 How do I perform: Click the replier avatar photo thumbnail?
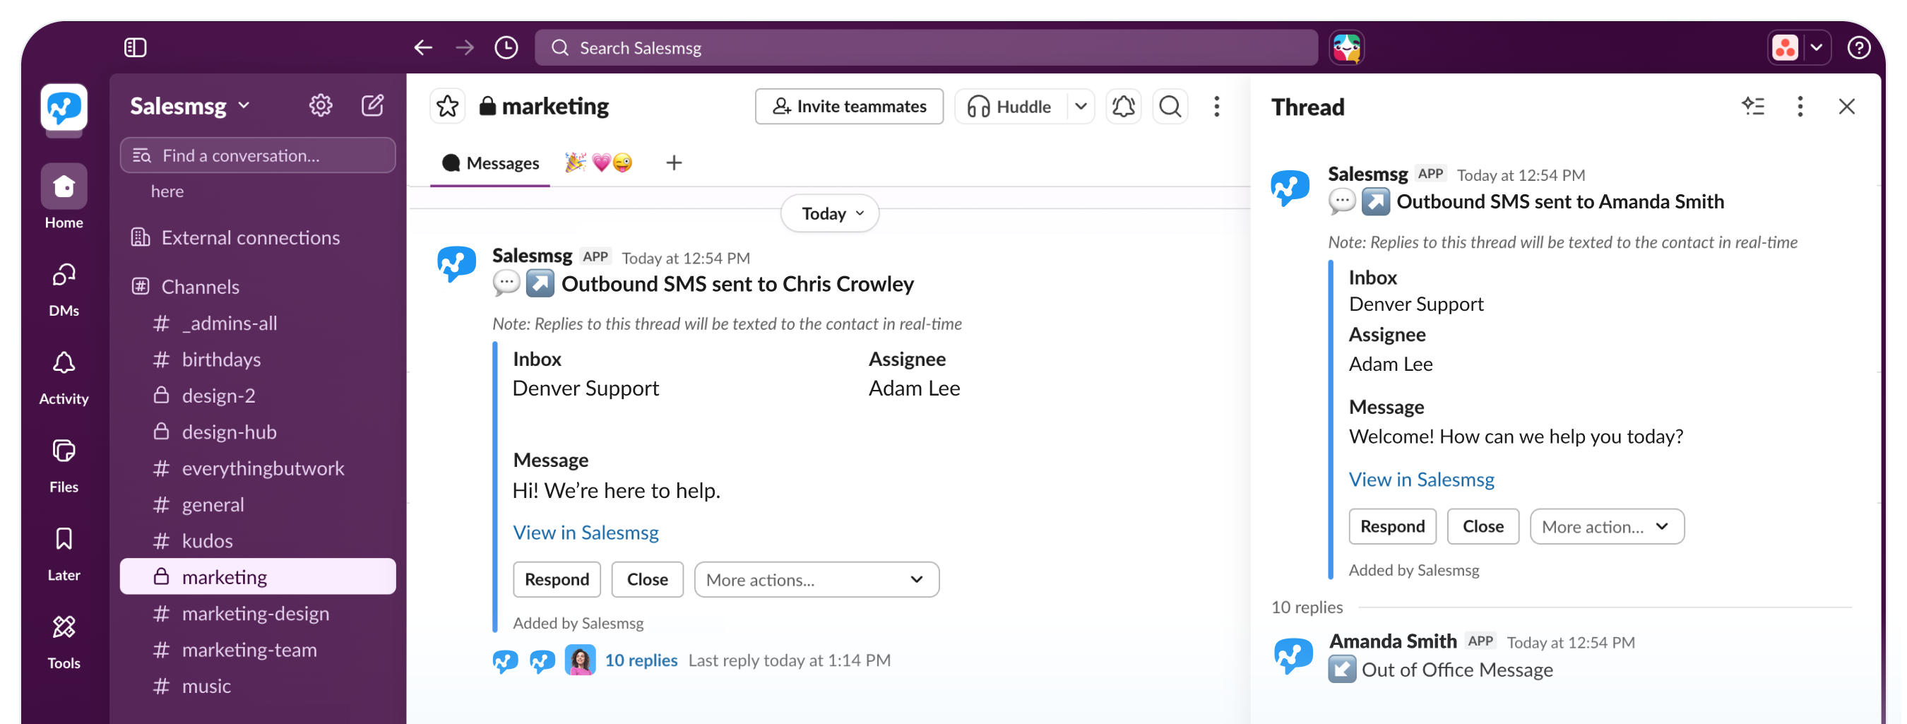tap(581, 660)
